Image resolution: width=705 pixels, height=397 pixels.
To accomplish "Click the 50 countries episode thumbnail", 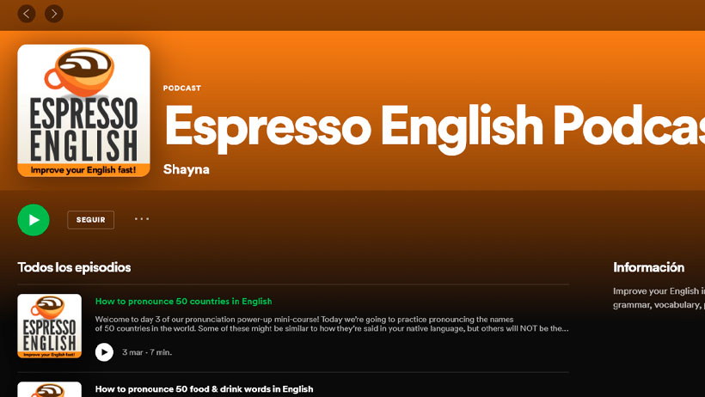I will [x=50, y=326].
